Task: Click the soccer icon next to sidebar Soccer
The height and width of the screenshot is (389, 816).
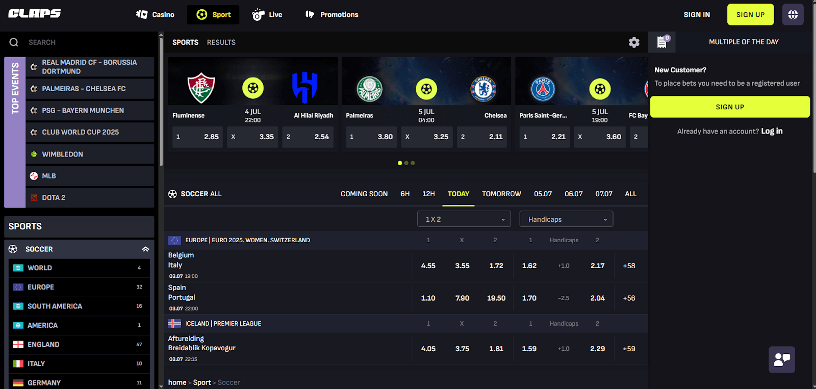Action: tap(13, 249)
